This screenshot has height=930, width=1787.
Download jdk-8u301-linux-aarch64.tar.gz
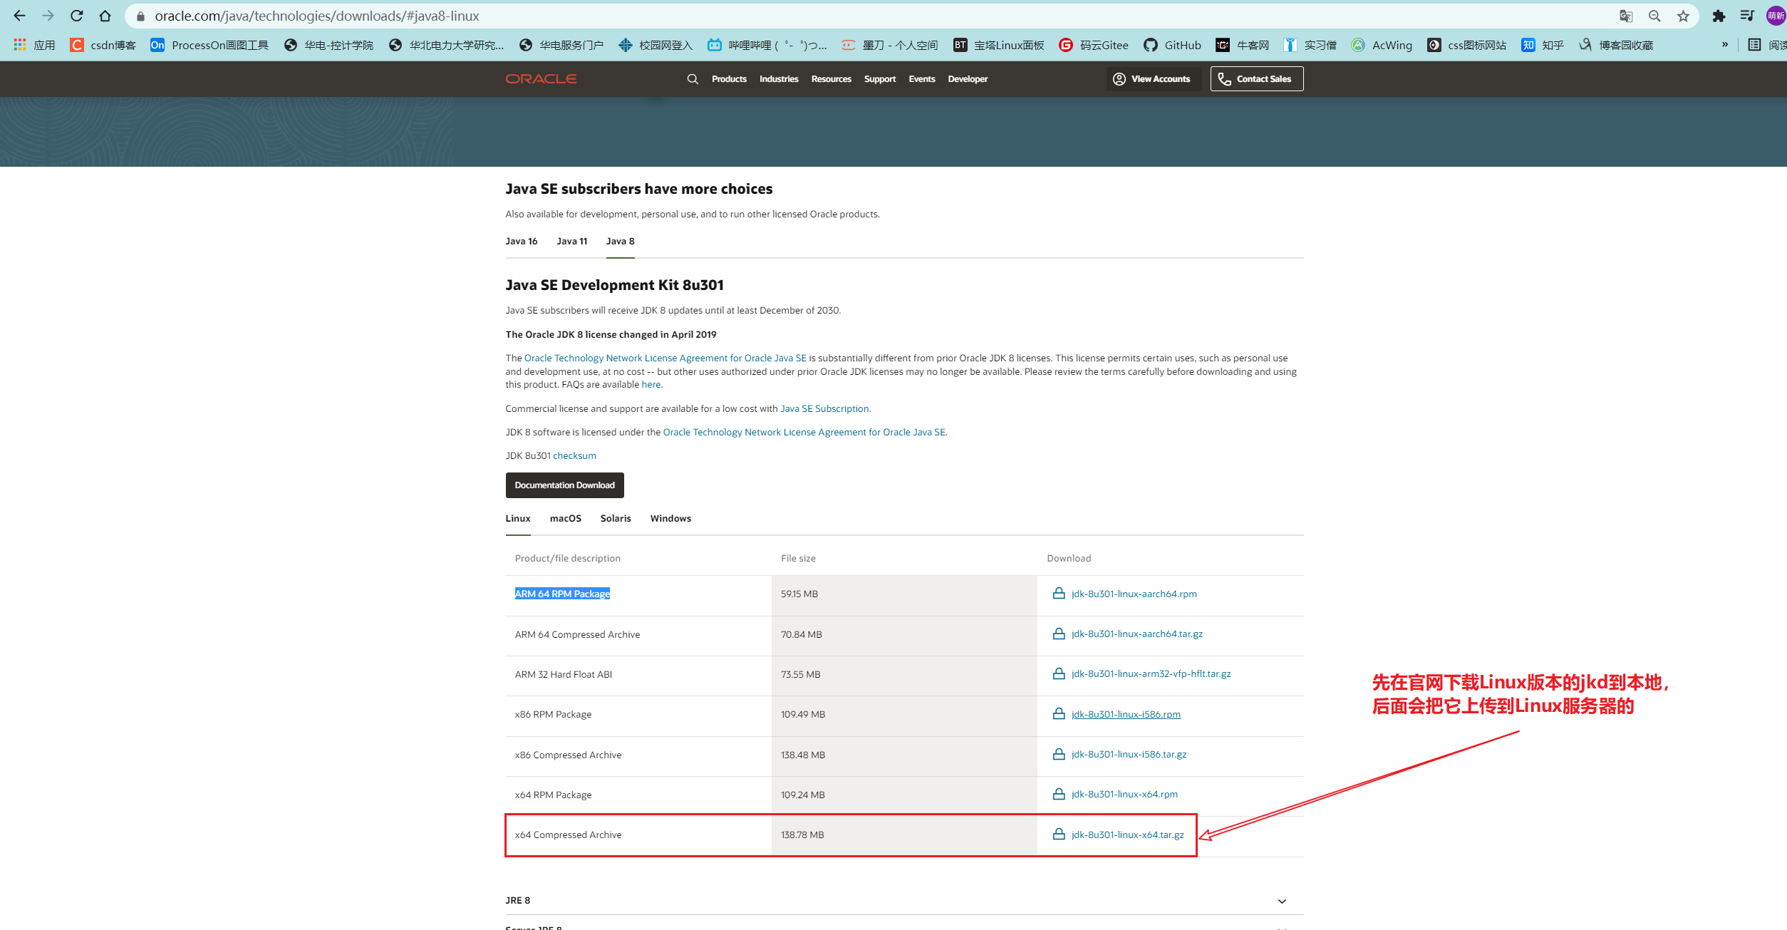point(1136,634)
